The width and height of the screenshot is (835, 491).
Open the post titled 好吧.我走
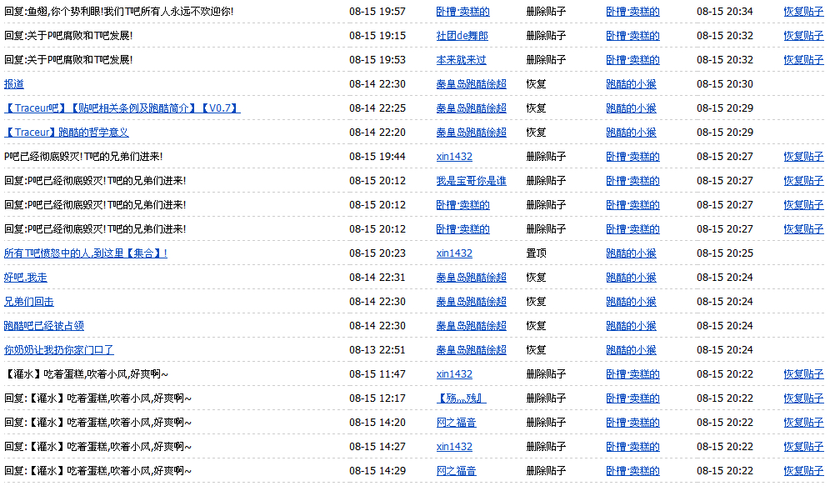[x=26, y=278]
